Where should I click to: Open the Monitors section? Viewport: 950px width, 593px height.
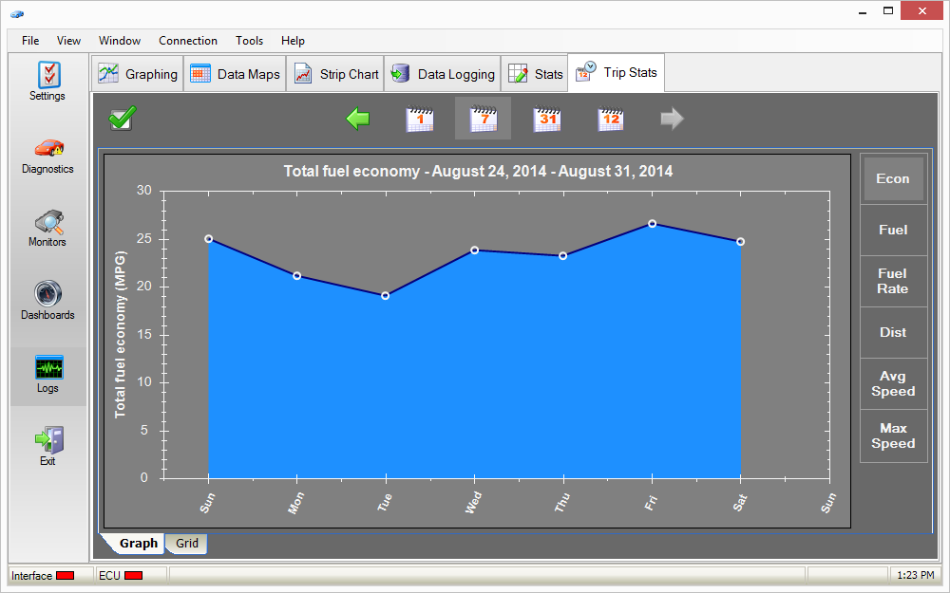[x=47, y=222]
